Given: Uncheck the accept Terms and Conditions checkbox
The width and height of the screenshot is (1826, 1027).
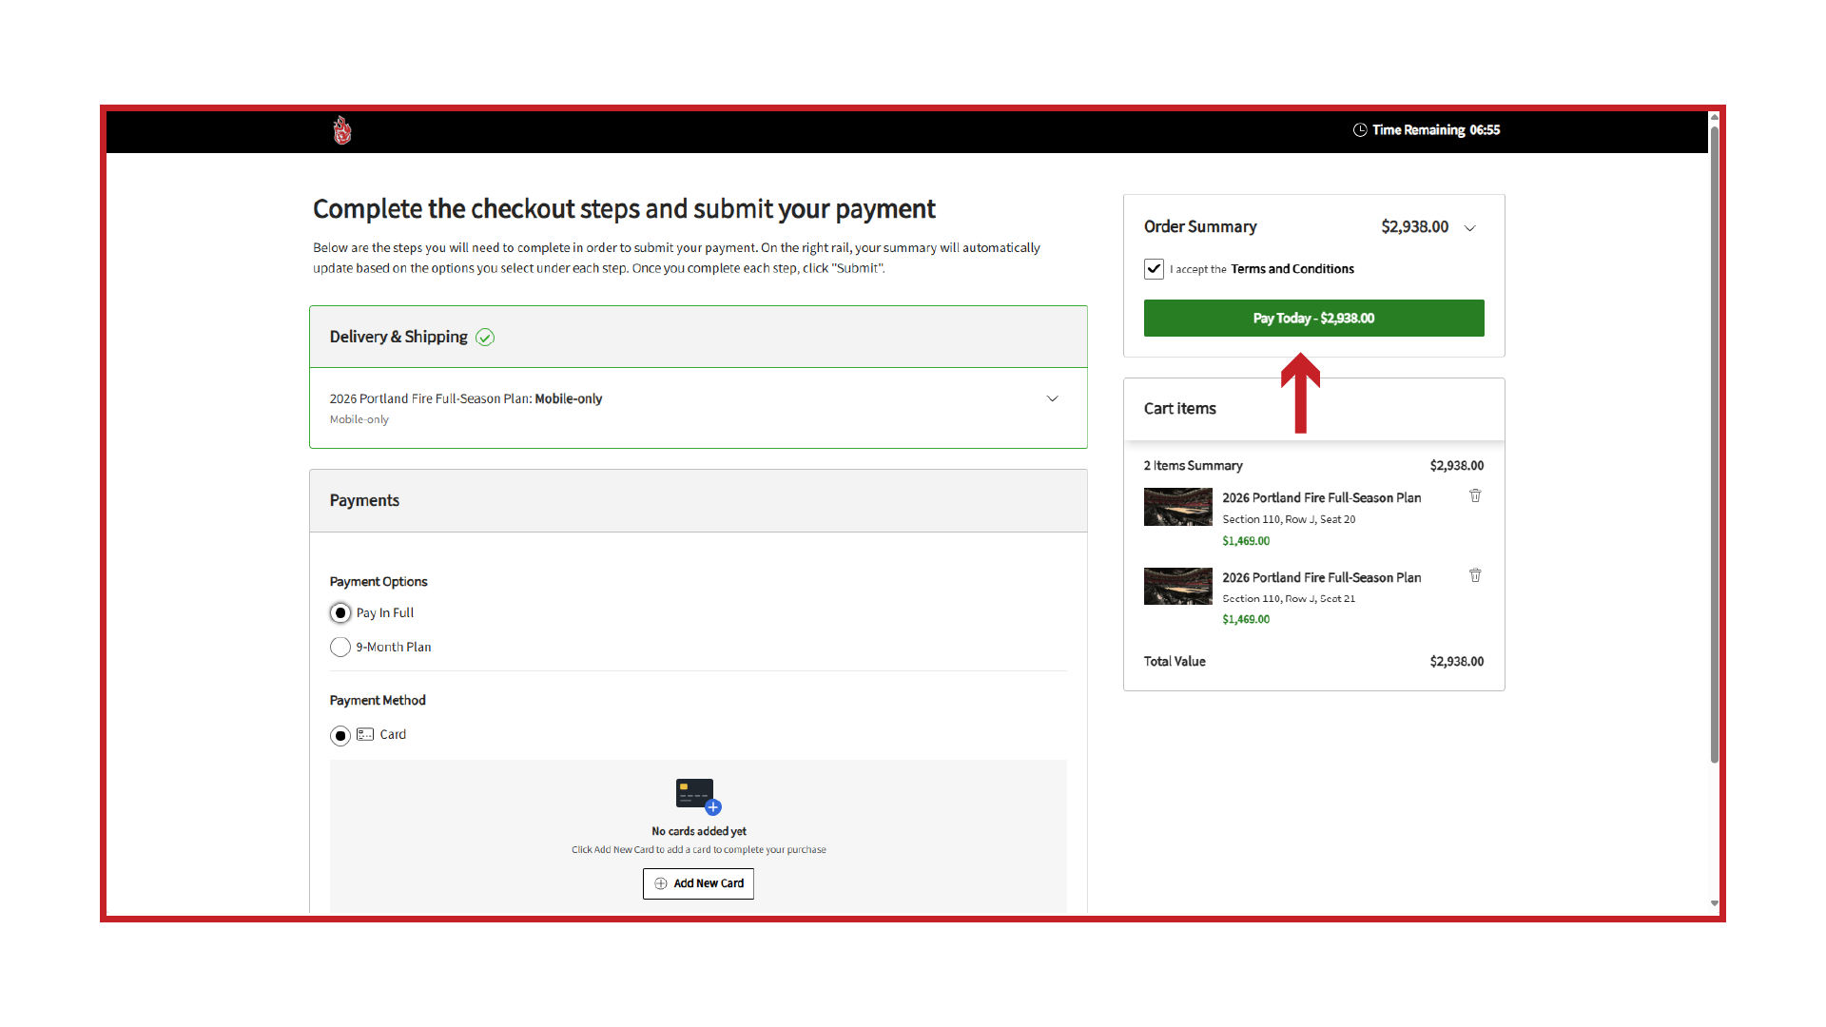Looking at the screenshot, I should click(x=1154, y=269).
